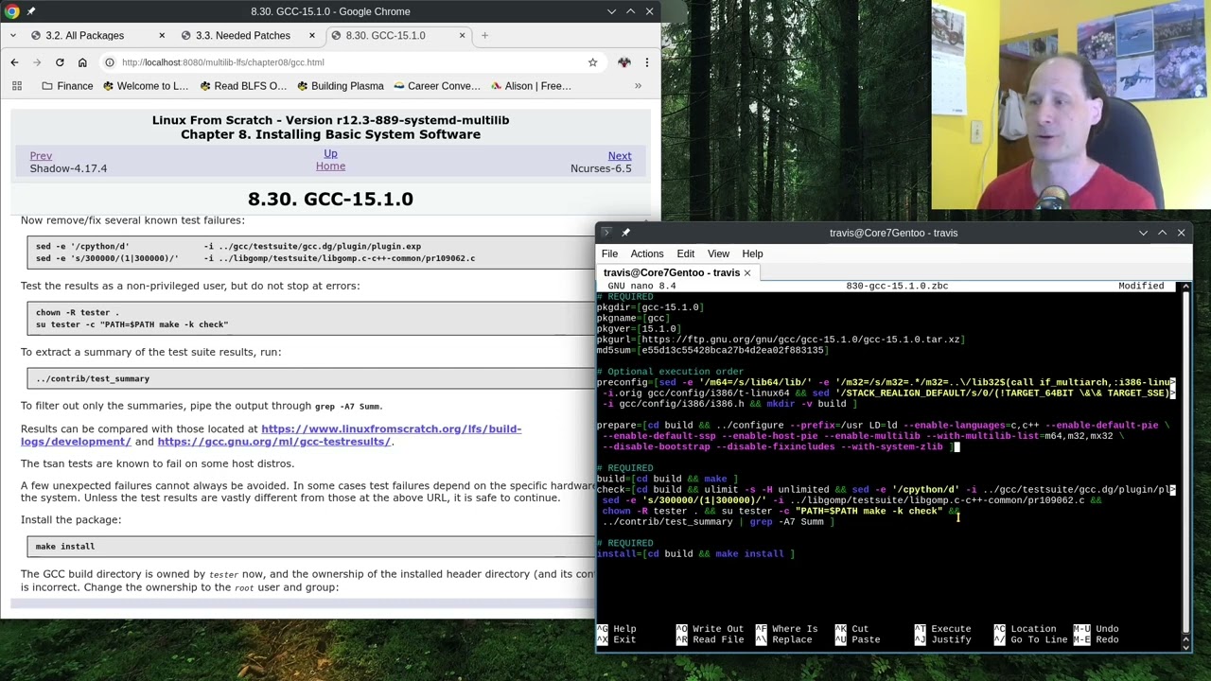This screenshot has width=1211, height=681.
Task: Open 'Building Plasma' bookmark
Action: coord(340,86)
